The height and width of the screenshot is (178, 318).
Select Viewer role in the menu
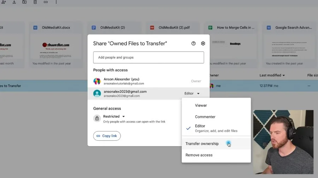pos(216,105)
